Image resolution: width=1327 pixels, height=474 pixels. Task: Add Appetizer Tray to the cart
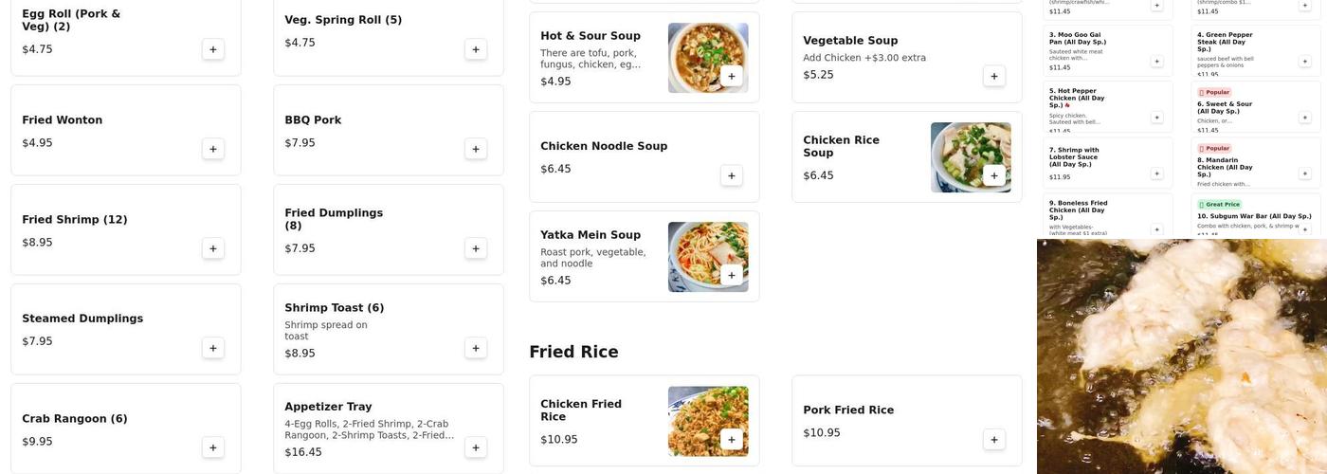pyautogui.click(x=476, y=447)
